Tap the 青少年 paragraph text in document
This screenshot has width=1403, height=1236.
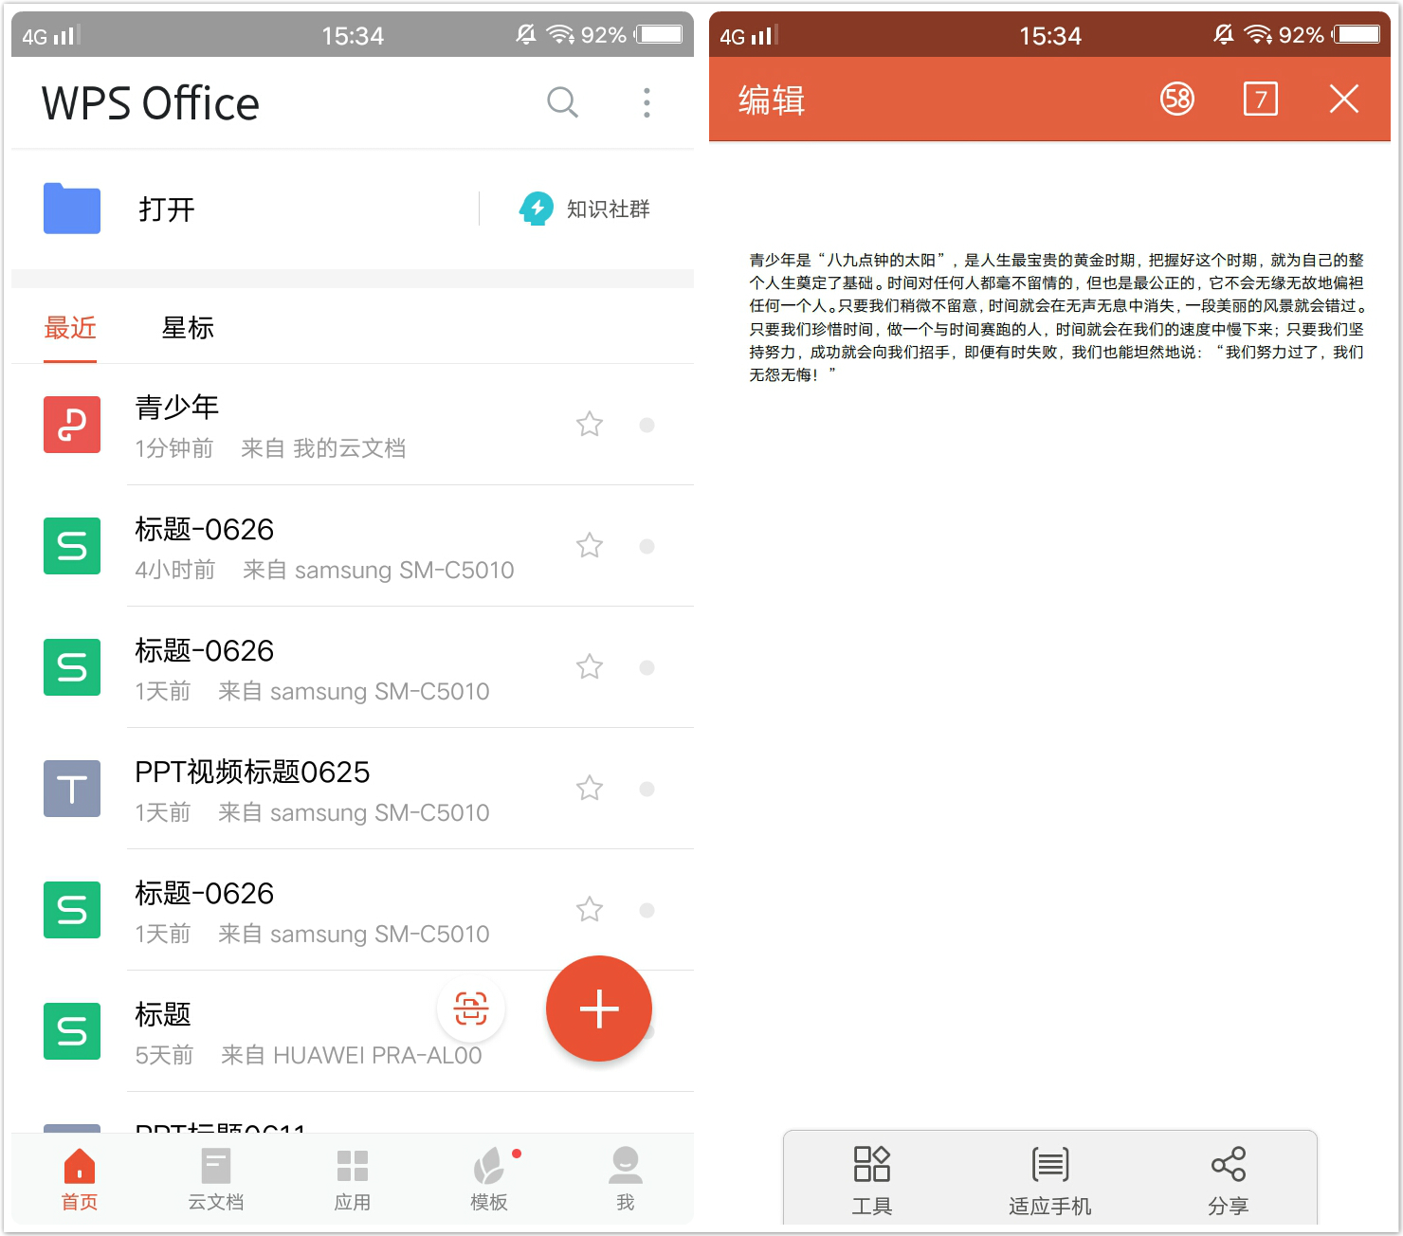click(x=1057, y=318)
